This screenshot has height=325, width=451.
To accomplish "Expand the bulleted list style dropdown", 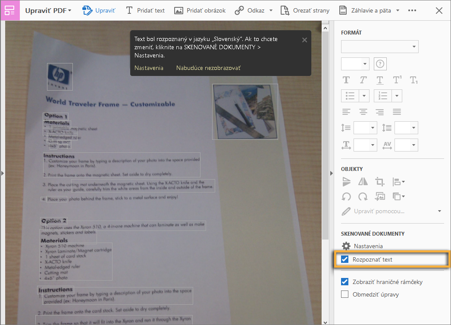I will (364, 96).
